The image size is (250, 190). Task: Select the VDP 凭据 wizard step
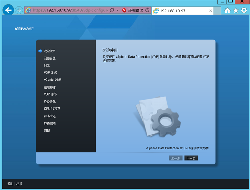[x=50, y=73]
